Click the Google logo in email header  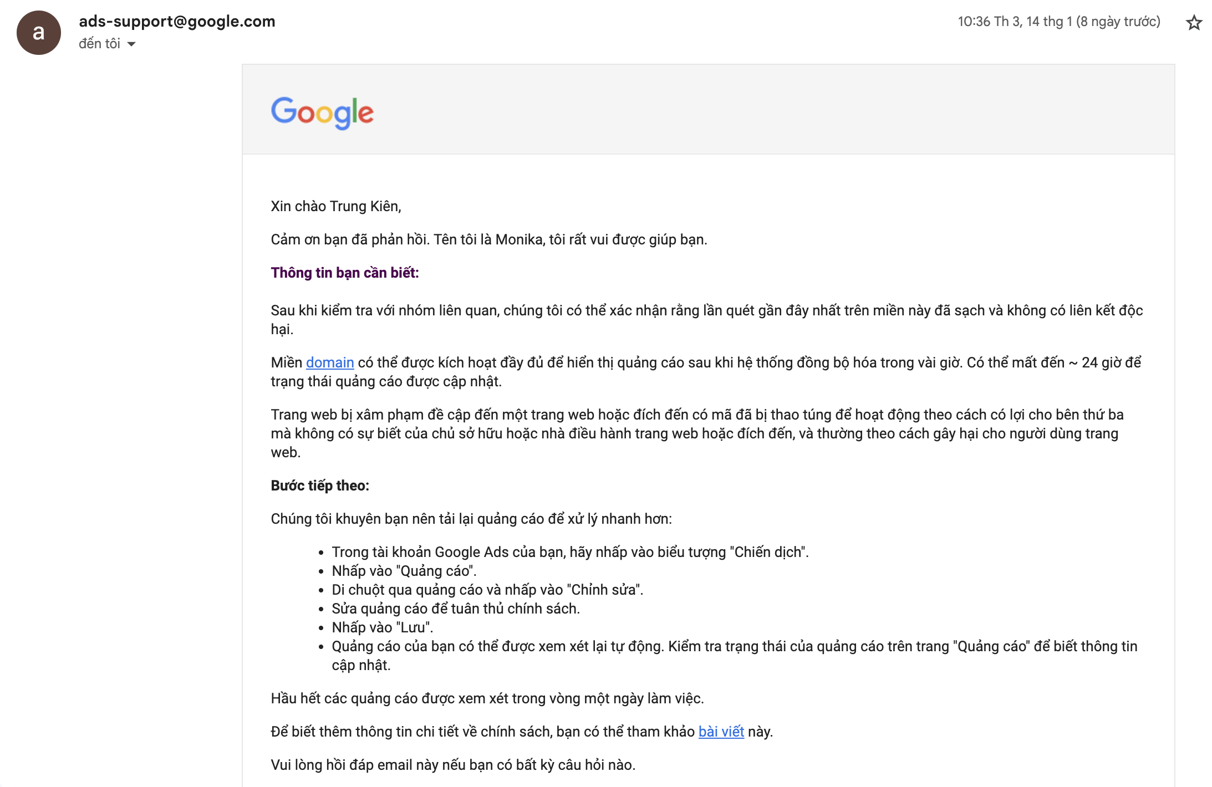[322, 113]
